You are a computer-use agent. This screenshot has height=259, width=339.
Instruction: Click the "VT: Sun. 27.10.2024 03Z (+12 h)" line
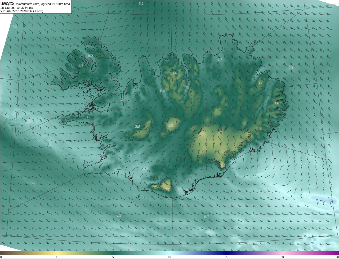[x=22, y=11]
